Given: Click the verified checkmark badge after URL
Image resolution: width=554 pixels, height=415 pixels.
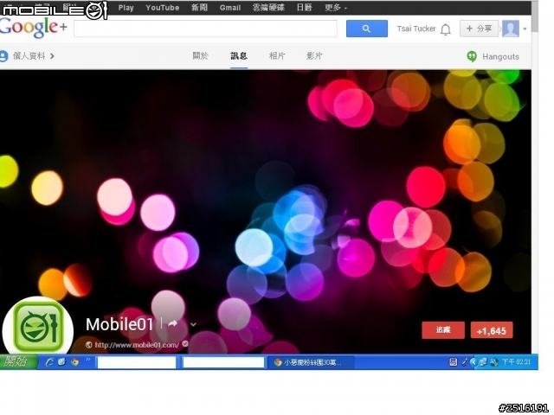Looking at the screenshot, I should (185, 343).
